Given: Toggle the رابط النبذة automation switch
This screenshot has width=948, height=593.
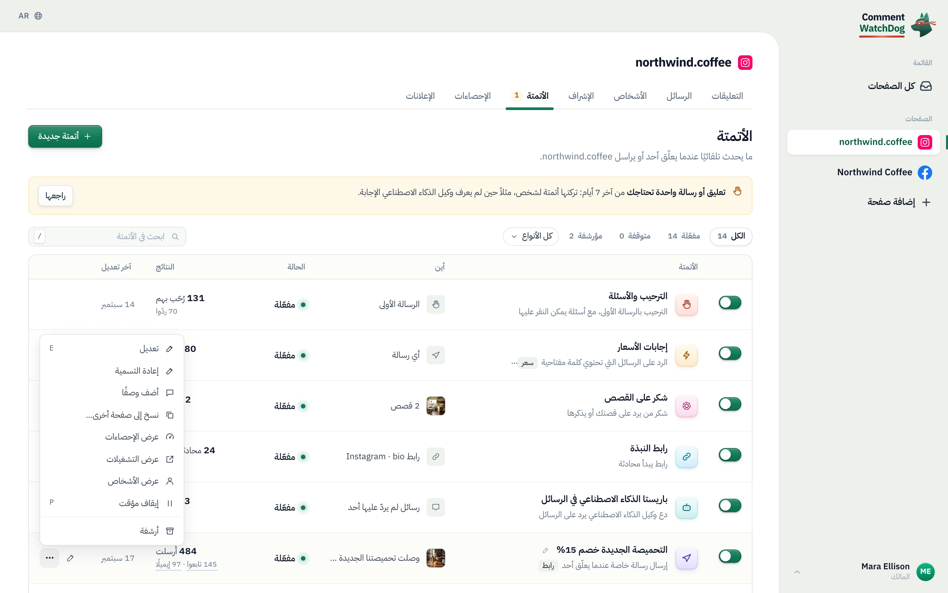Looking at the screenshot, I should point(730,455).
